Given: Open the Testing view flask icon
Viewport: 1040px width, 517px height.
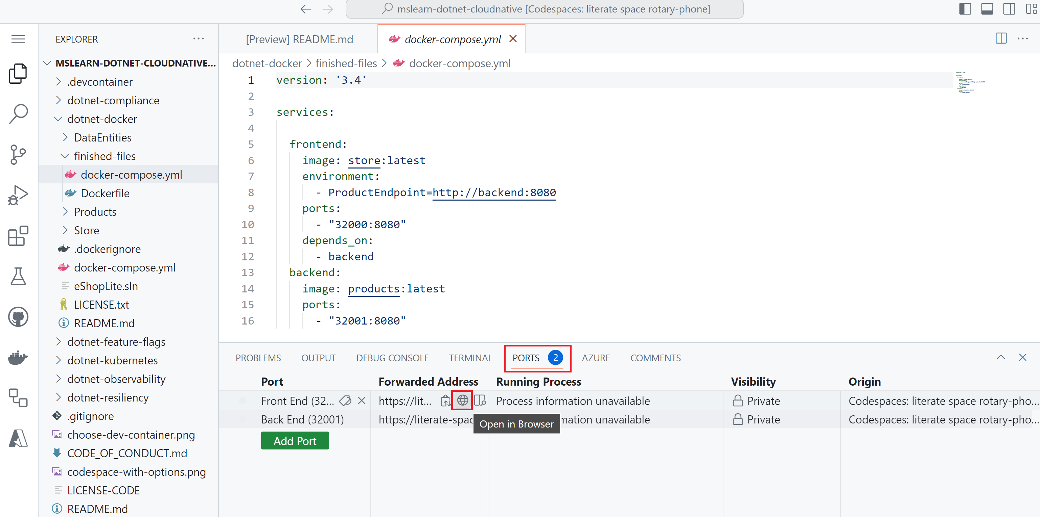Looking at the screenshot, I should pyautogui.click(x=18, y=277).
